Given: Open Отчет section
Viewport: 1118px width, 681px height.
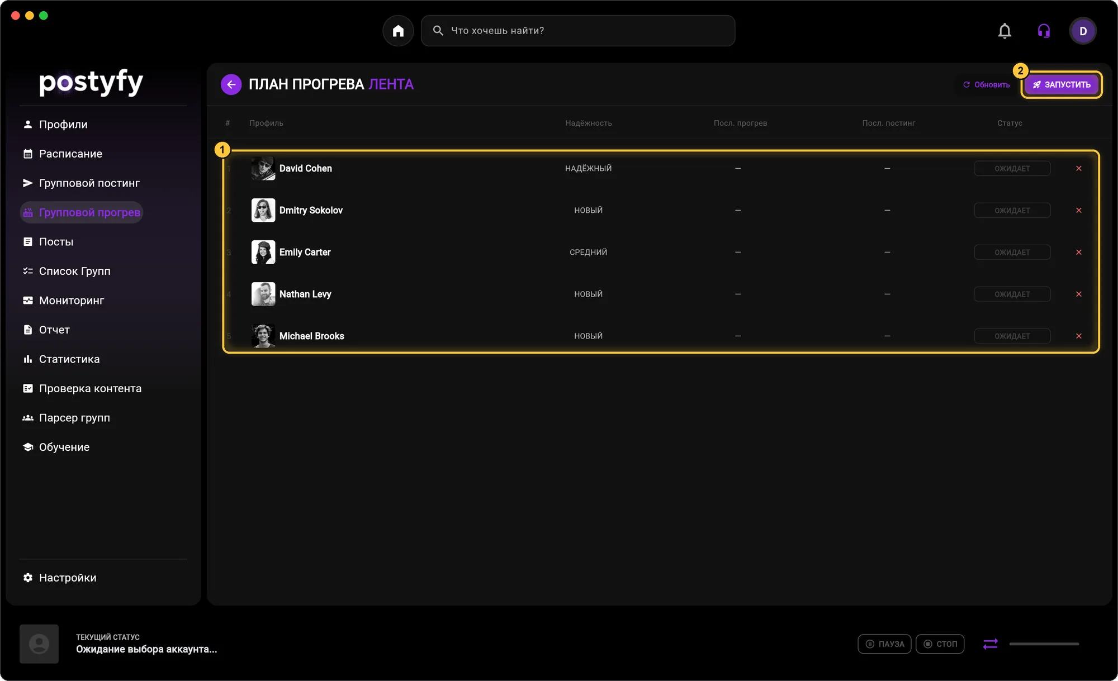Looking at the screenshot, I should coord(46,330).
